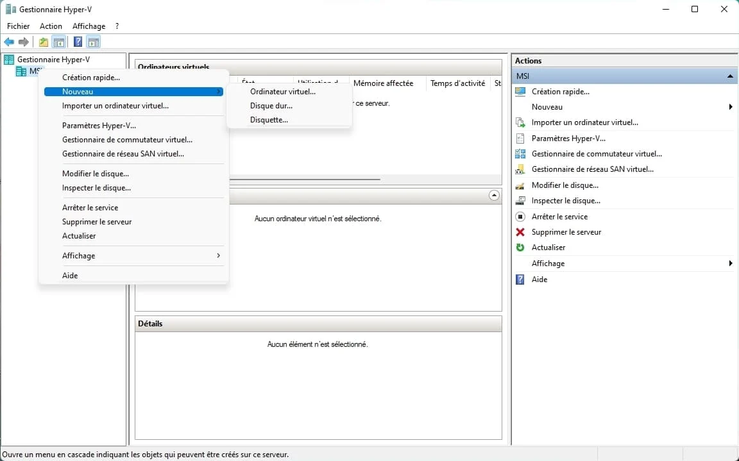
Task: Click Gestionnaire de réseau SAN virtuel... in Actions
Action: 593,169
